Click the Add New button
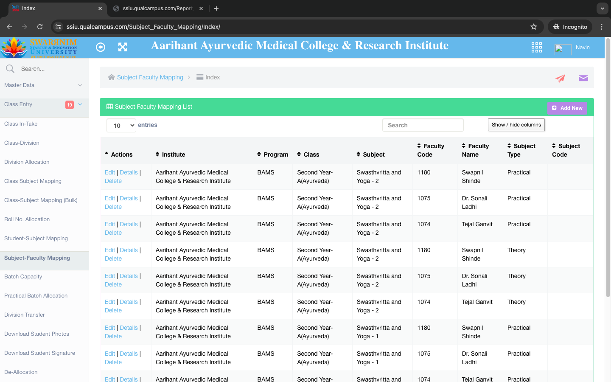 point(567,108)
